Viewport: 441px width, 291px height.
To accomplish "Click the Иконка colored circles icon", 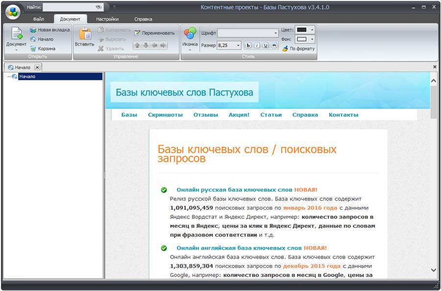I will click(x=190, y=33).
